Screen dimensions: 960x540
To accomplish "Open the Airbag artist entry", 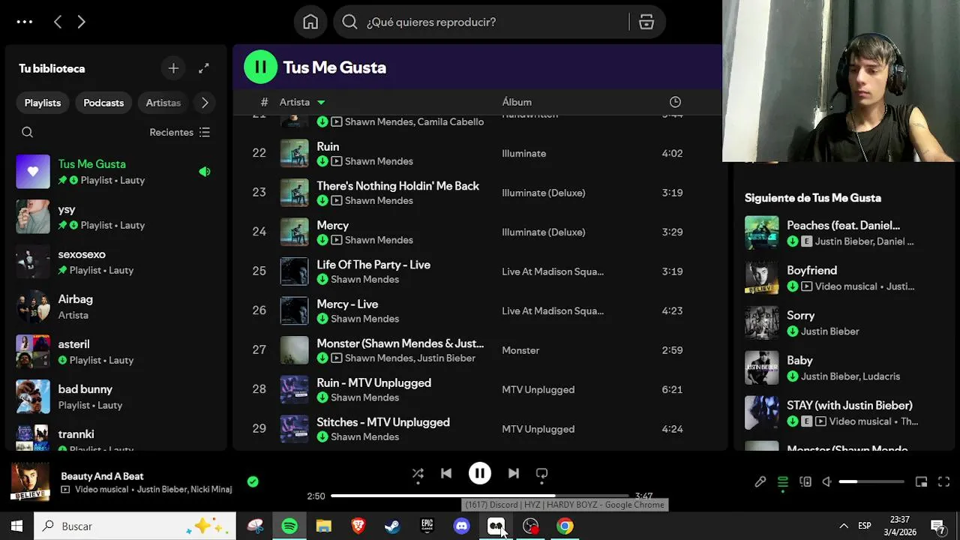I will (115, 307).
